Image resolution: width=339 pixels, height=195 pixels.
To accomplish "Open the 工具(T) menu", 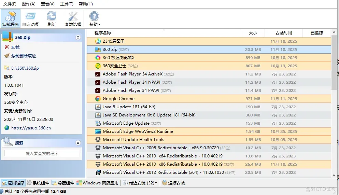I will 67,4.
